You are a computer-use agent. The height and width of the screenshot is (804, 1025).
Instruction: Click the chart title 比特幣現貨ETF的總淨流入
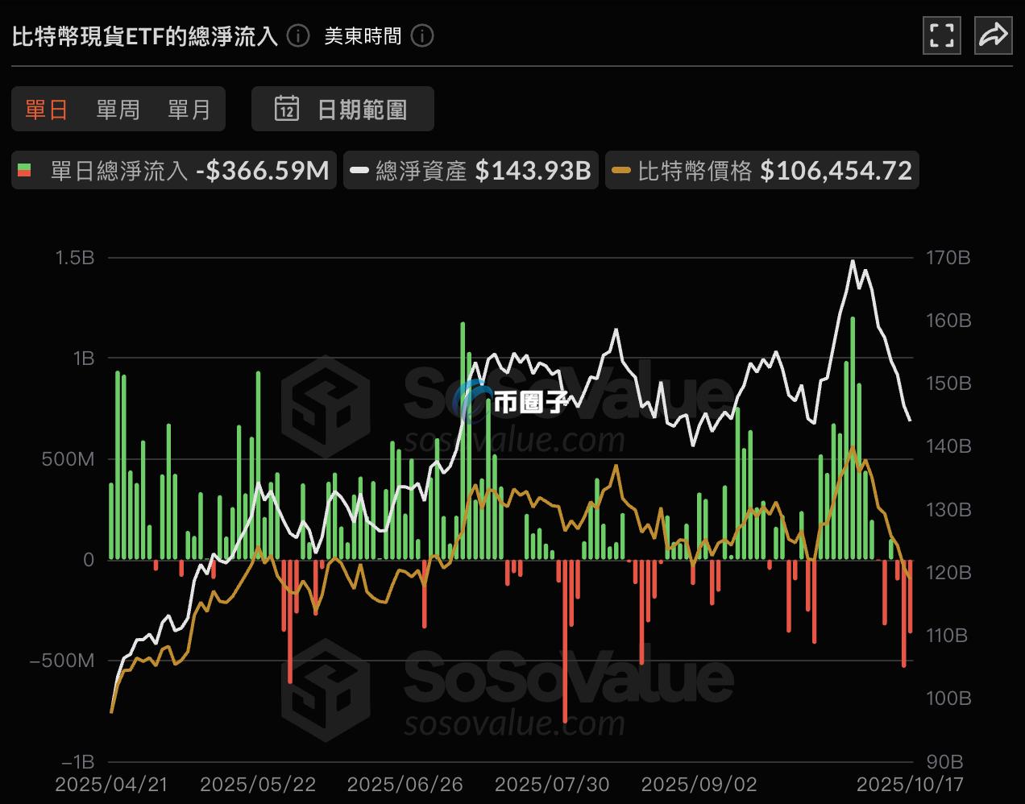[x=145, y=36]
